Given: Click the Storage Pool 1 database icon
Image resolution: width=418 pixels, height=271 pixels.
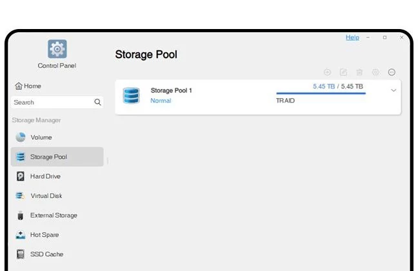Looking at the screenshot, I should [131, 95].
